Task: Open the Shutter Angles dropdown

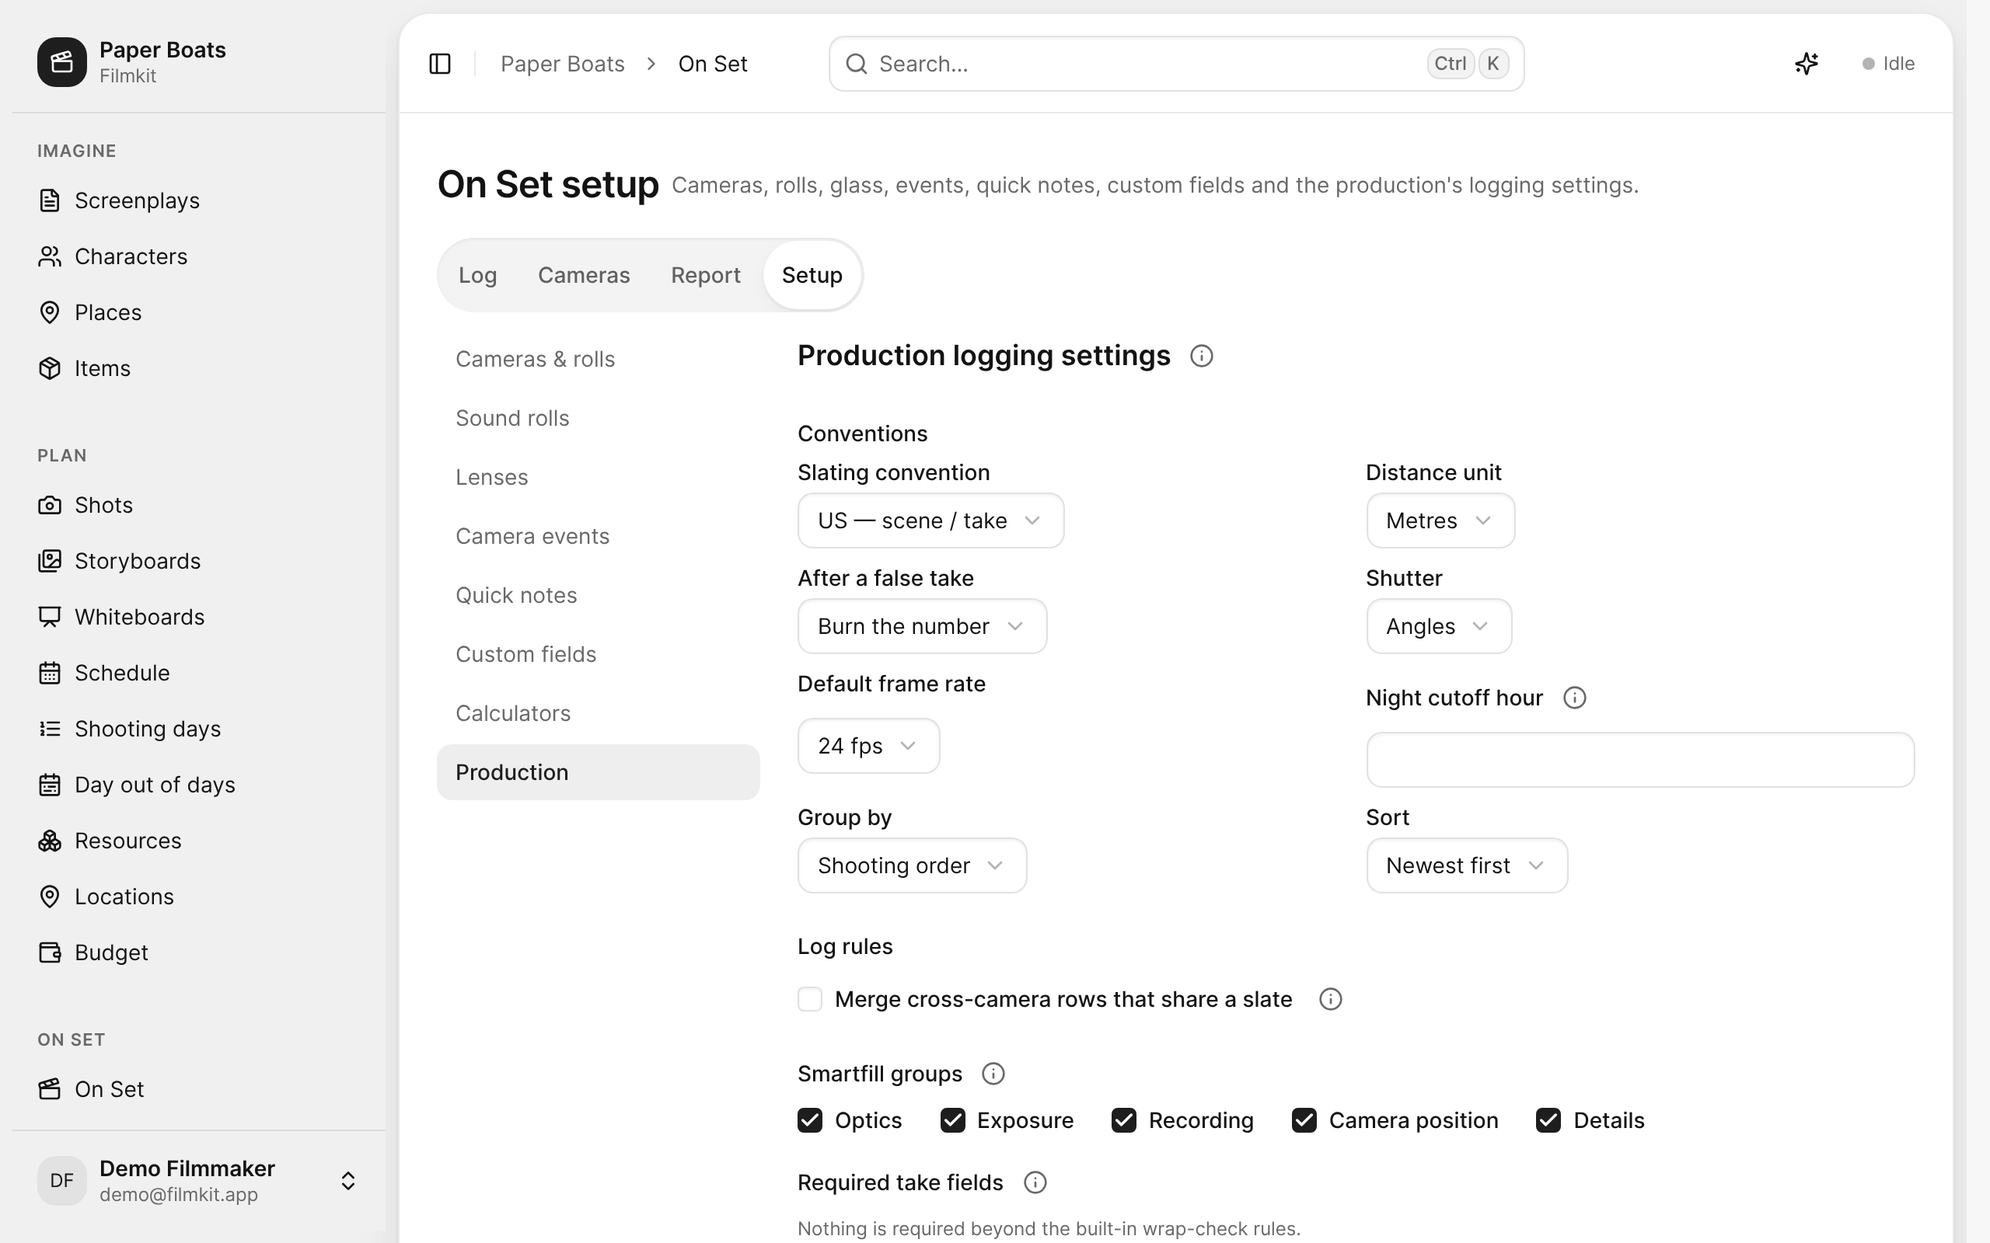Action: pos(1438,626)
